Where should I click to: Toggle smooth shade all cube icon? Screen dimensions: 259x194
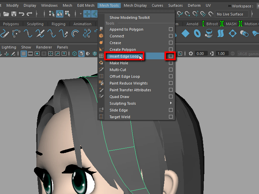coord(81,54)
